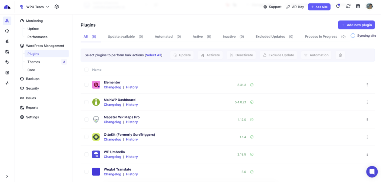Expand the left rail with bottom arrow

coord(7,176)
